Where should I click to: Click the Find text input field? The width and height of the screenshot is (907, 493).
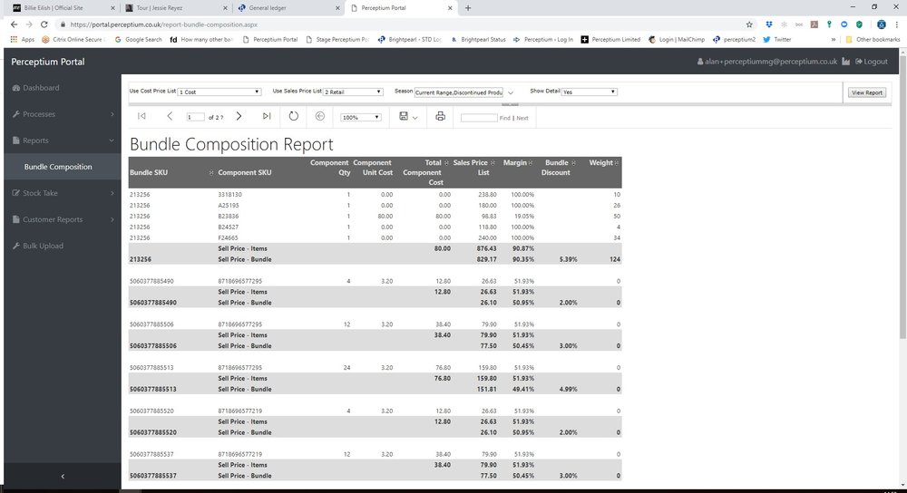pos(478,117)
